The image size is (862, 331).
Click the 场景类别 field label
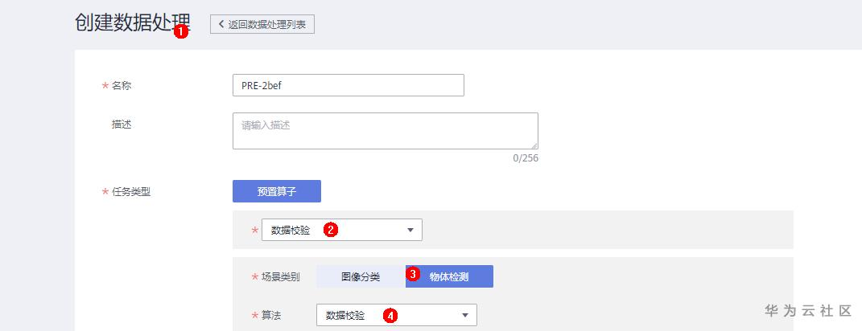[x=281, y=276]
